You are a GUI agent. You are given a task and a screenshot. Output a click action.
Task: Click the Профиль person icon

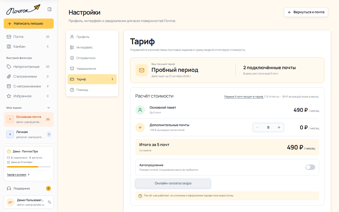(x=72, y=37)
